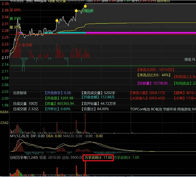The image size is (196, 177).
Task: Click the 2.03 price axis label
Action: [x=5, y=92]
